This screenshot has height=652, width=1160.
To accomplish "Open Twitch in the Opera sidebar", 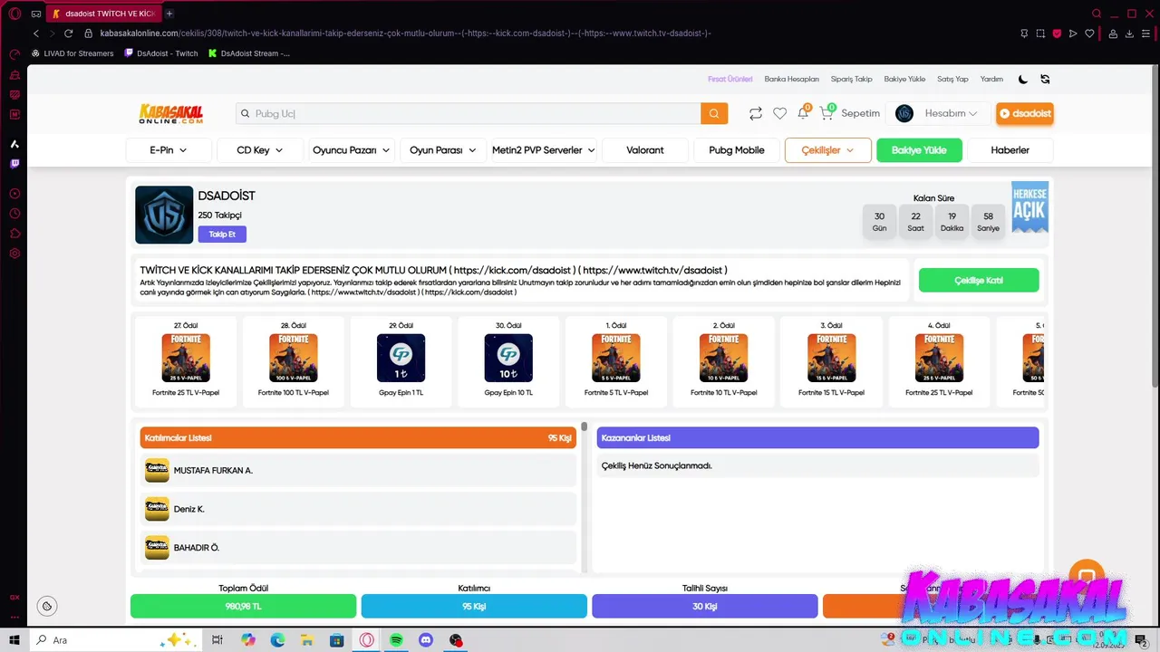I will pyautogui.click(x=14, y=164).
